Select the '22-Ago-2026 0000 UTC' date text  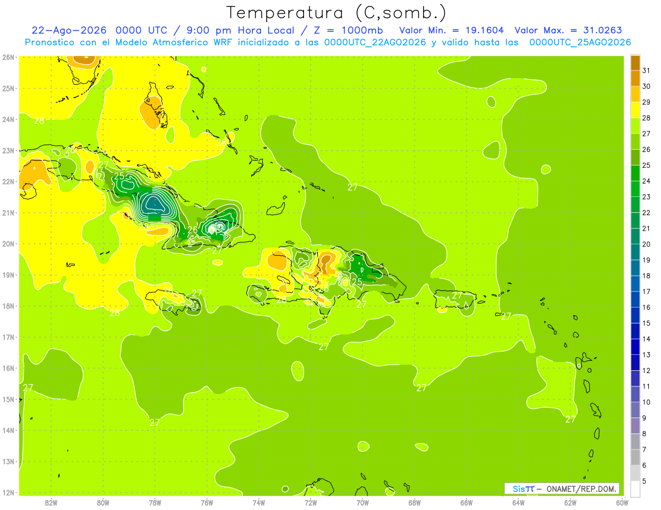pyautogui.click(x=98, y=30)
